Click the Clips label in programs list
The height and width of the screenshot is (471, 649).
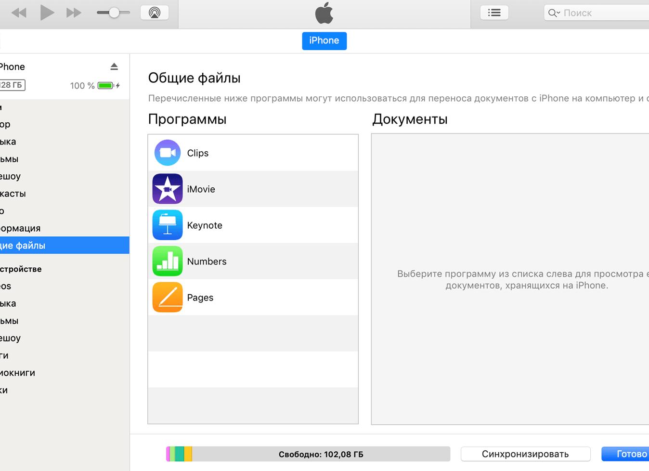[198, 153]
